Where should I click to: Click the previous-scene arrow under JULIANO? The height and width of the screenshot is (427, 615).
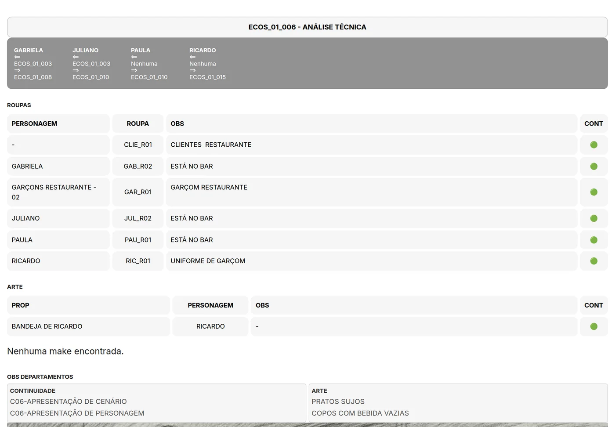coord(76,57)
